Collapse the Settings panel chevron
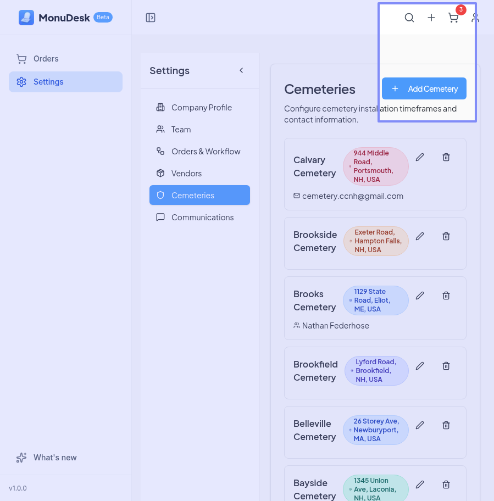 (x=241, y=70)
